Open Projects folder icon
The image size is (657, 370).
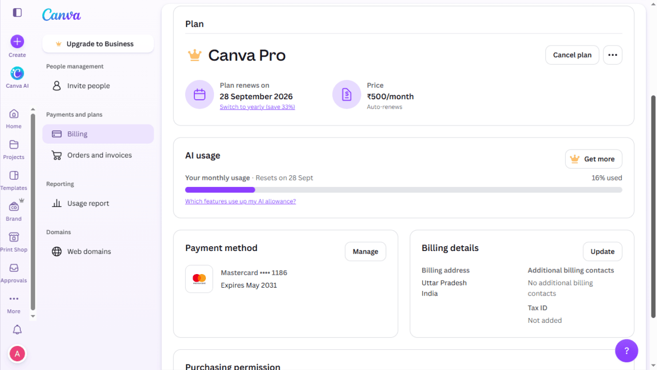tap(14, 145)
